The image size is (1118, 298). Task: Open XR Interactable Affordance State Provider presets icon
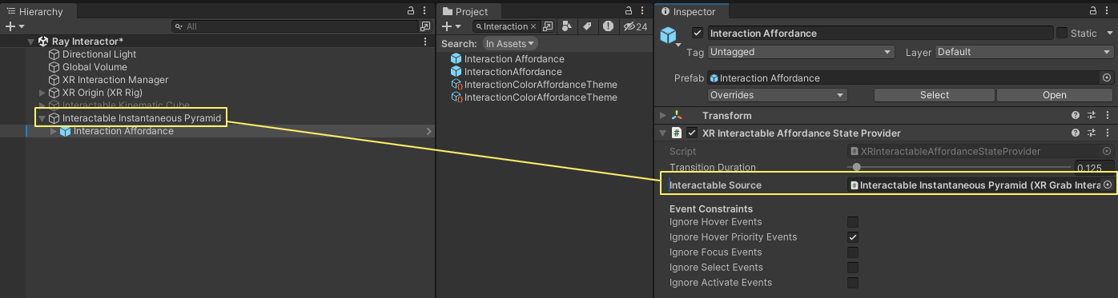pyautogui.click(x=1092, y=133)
